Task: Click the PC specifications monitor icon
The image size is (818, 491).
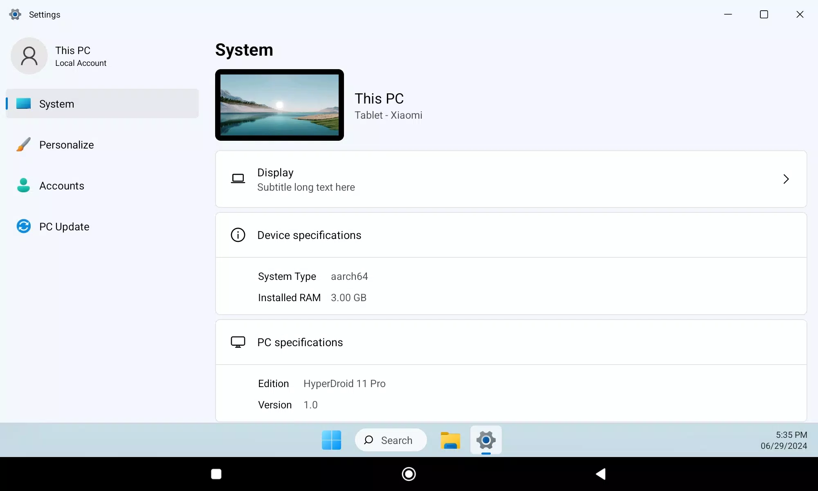Action: [x=238, y=342]
